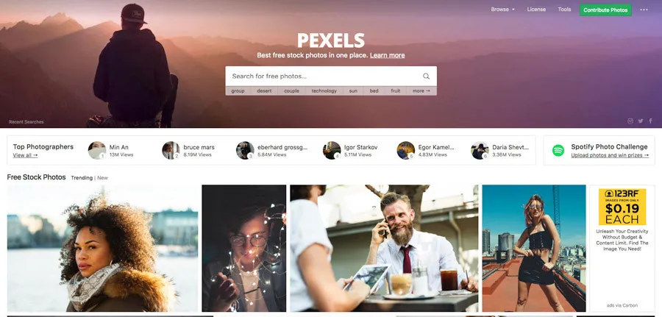
Task: Open the Instagram icon link
Action: [630, 121]
